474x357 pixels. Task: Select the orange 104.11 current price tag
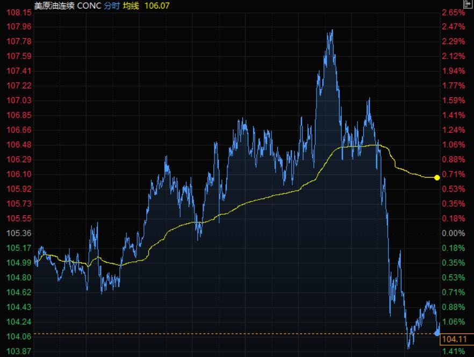coord(456,339)
